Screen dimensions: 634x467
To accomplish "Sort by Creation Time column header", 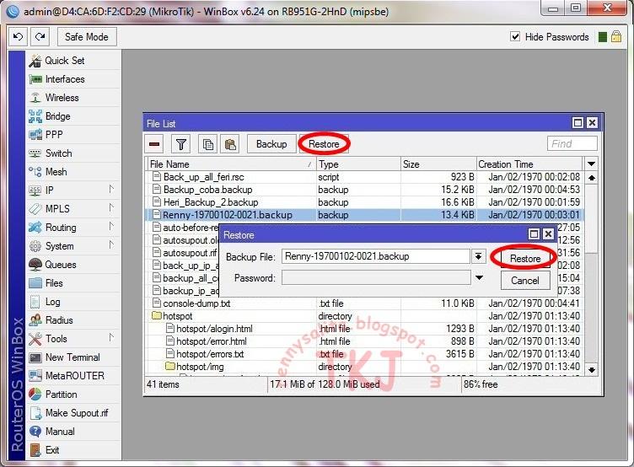I will [529, 164].
